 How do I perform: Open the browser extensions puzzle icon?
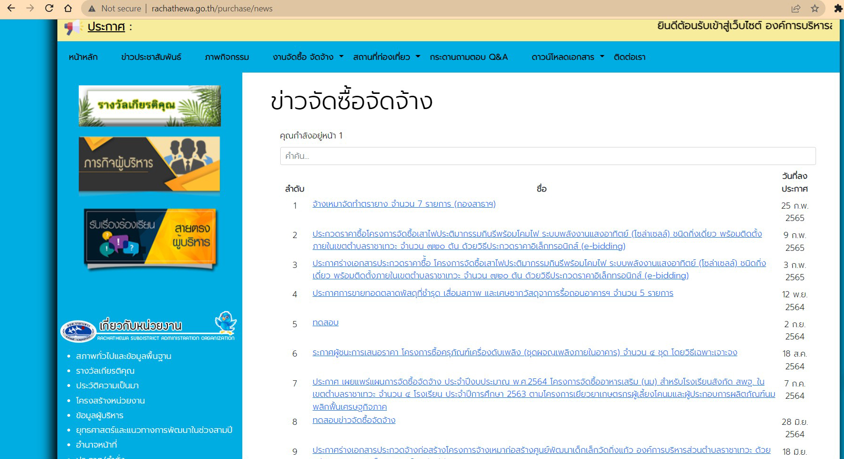click(x=838, y=9)
